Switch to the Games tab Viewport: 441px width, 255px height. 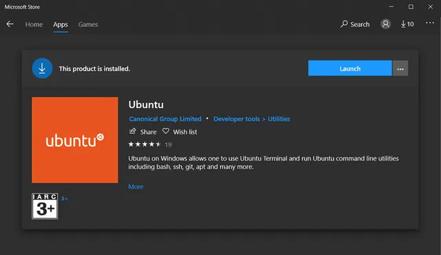[88, 25]
